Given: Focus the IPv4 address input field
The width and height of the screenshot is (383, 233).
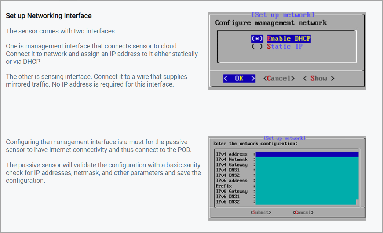Looking at the screenshot, I should (x=307, y=154).
